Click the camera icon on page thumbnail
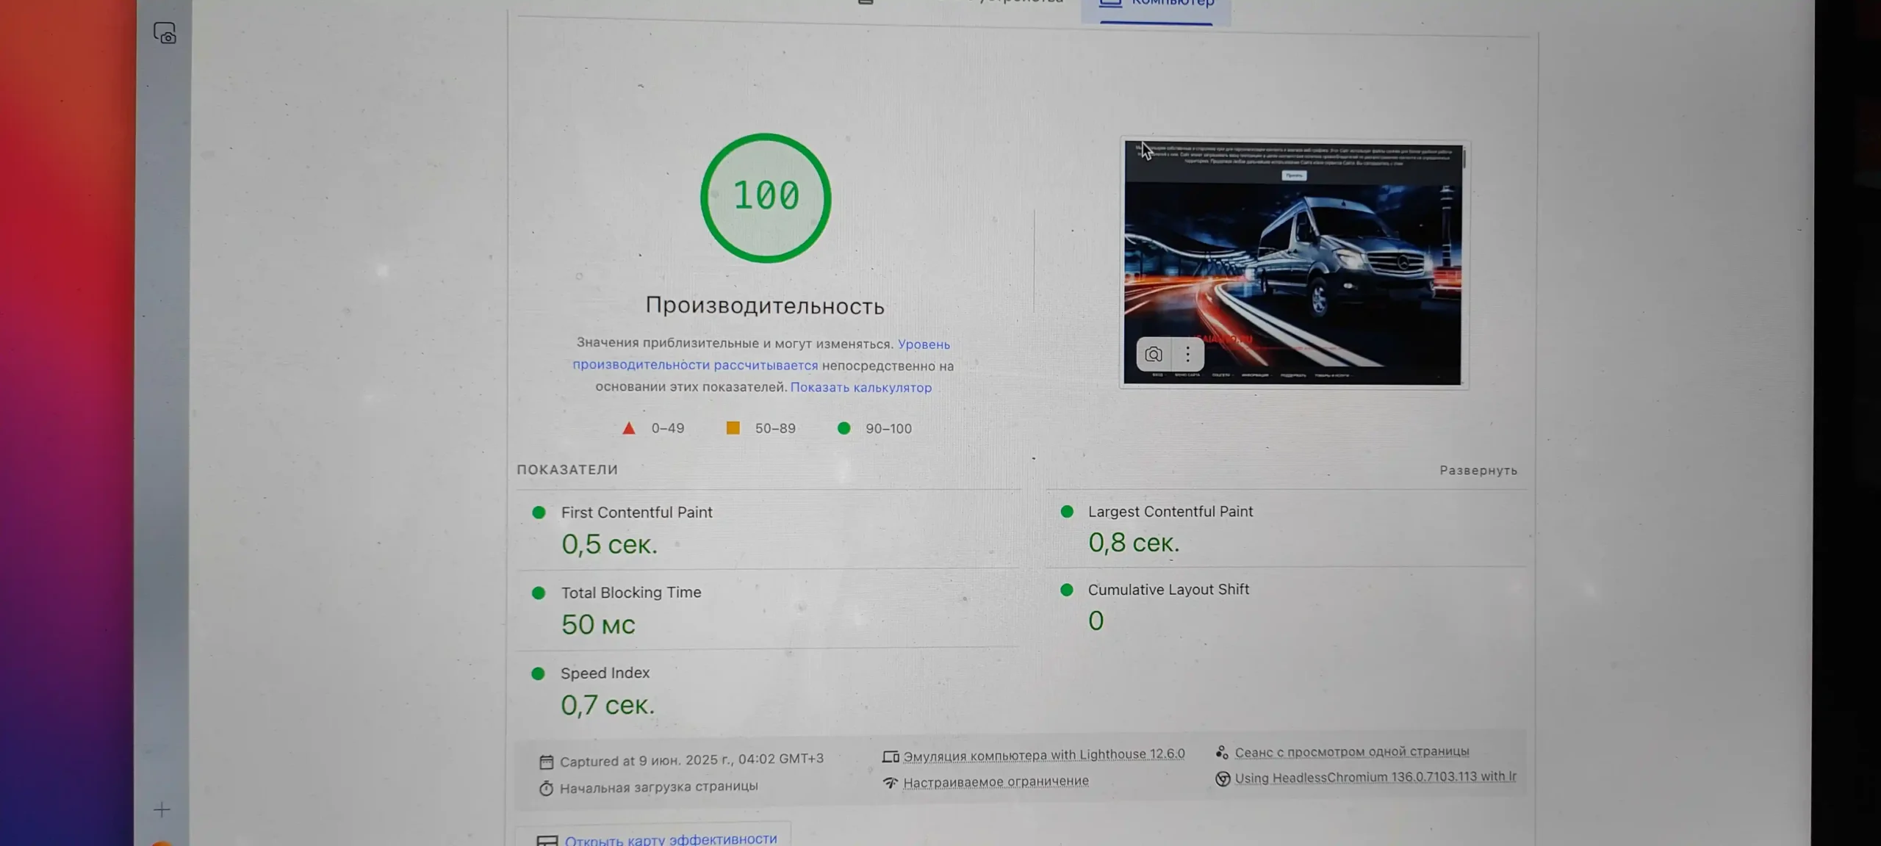1881x846 pixels. (x=1153, y=355)
